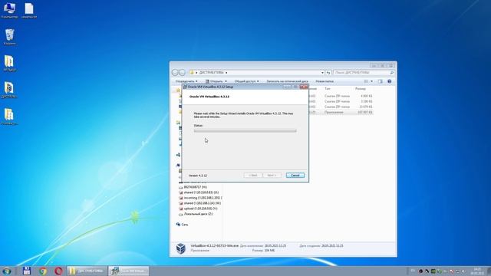
Task: Go back in the Explorer window
Action: pyautogui.click(x=175, y=73)
